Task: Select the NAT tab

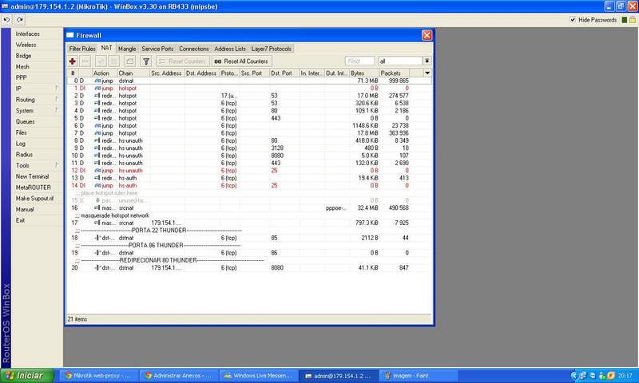Action: (x=107, y=48)
